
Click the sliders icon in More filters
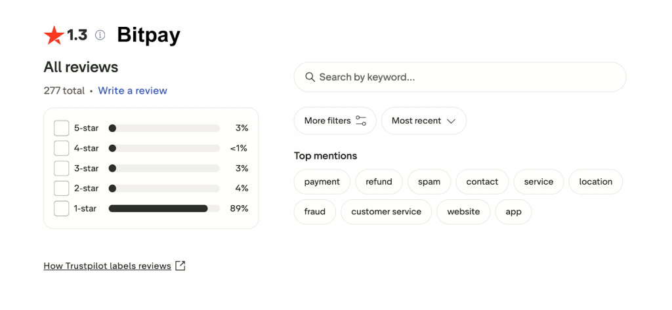tap(361, 121)
